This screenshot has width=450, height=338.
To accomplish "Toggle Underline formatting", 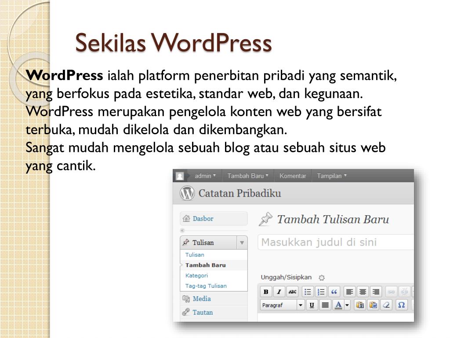I will [312, 305].
